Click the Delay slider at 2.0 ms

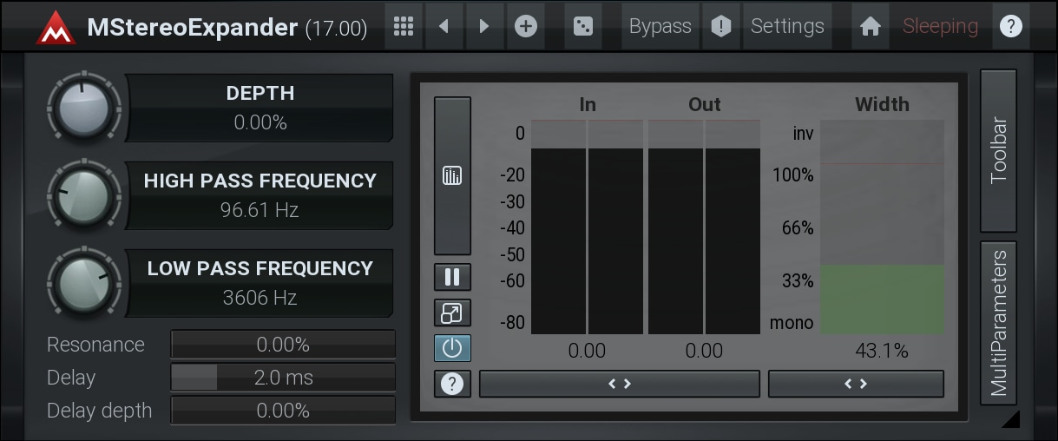tap(283, 378)
